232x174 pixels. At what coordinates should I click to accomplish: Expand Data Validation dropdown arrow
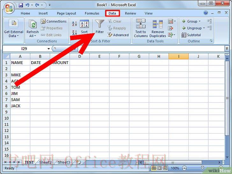[x=175, y=21]
